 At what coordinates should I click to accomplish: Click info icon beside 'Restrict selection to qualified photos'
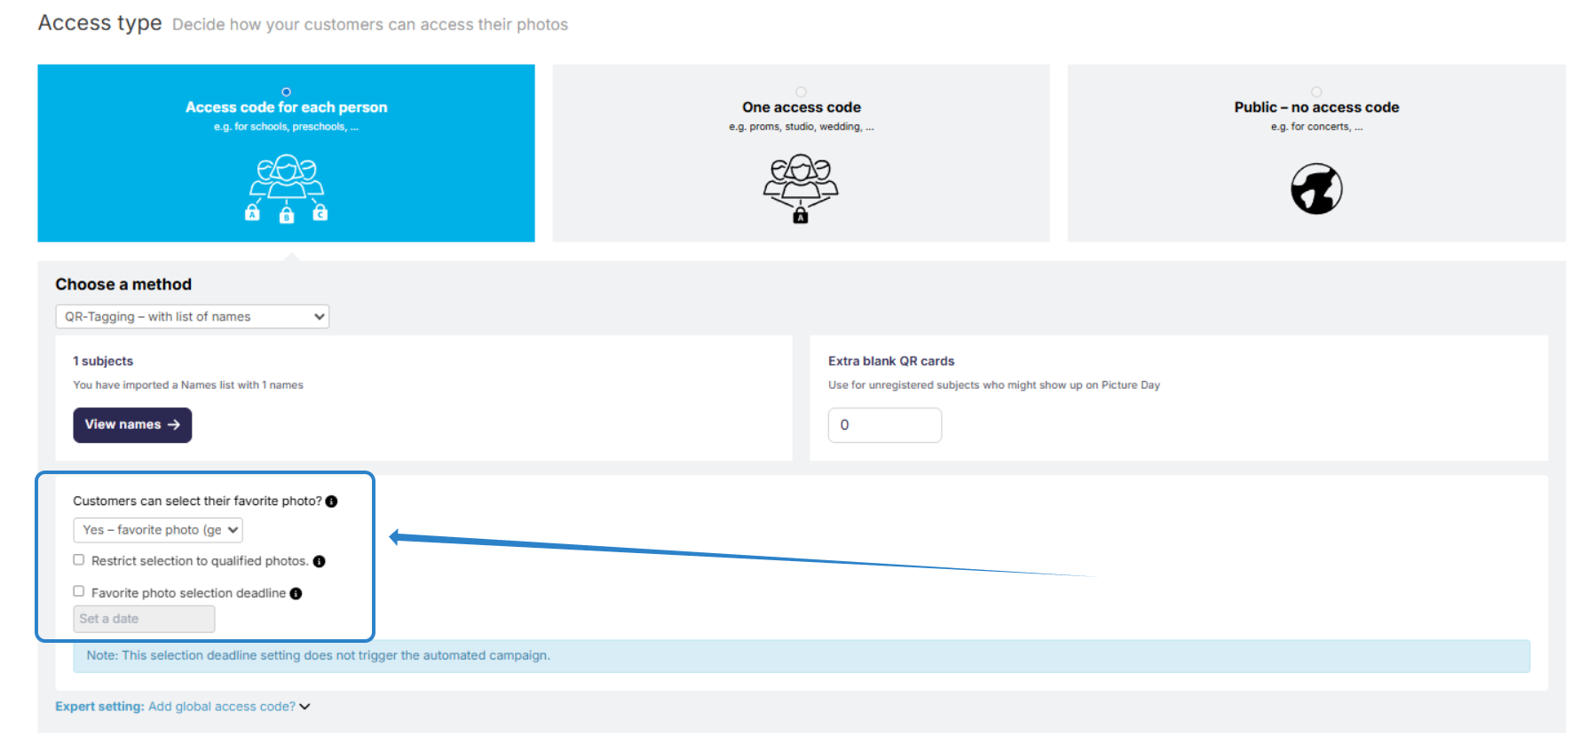point(319,561)
